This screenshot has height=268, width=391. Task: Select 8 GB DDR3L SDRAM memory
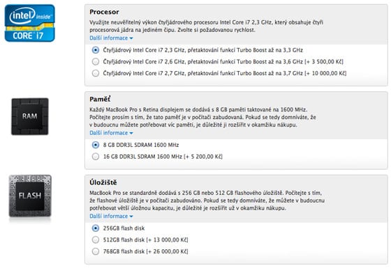click(96, 145)
